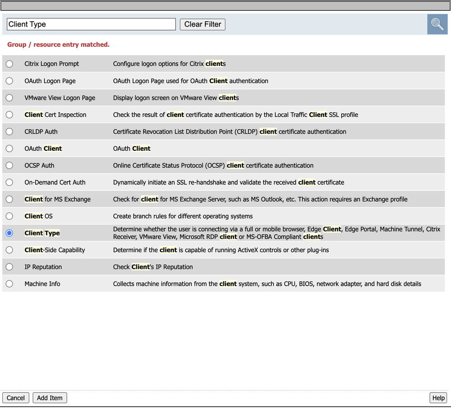This screenshot has height=408, width=451.
Task: Click the Client Type search filter field
Action: (x=91, y=24)
